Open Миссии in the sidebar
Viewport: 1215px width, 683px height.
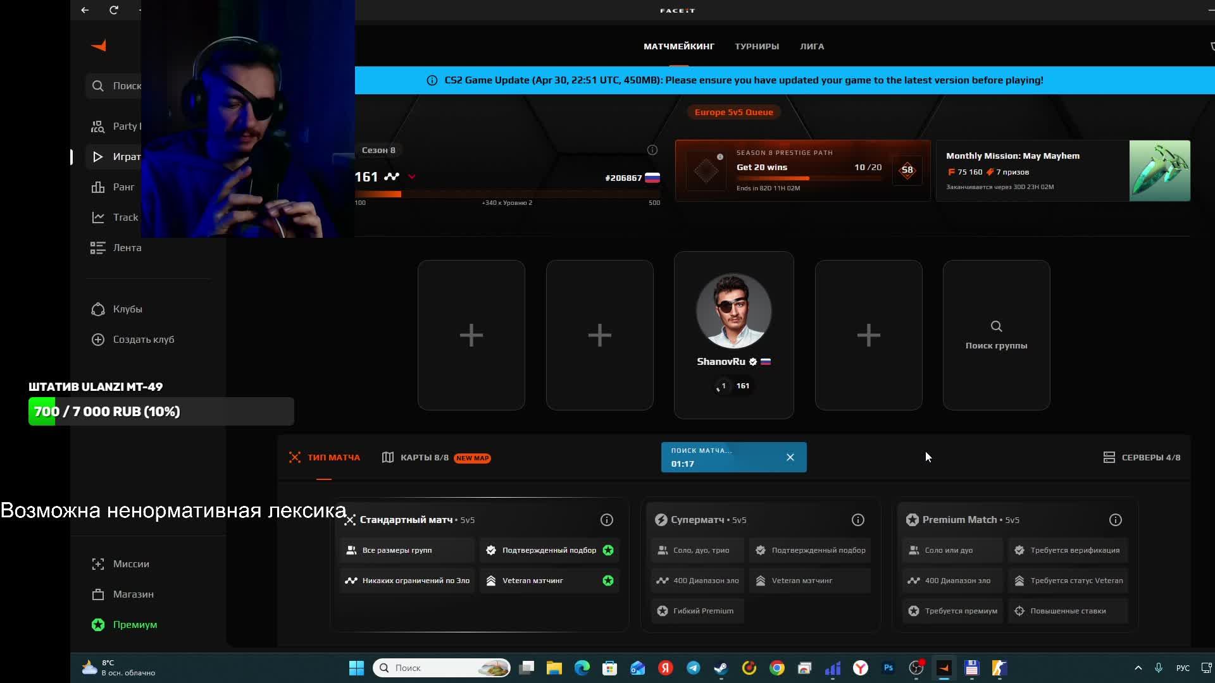click(x=120, y=564)
